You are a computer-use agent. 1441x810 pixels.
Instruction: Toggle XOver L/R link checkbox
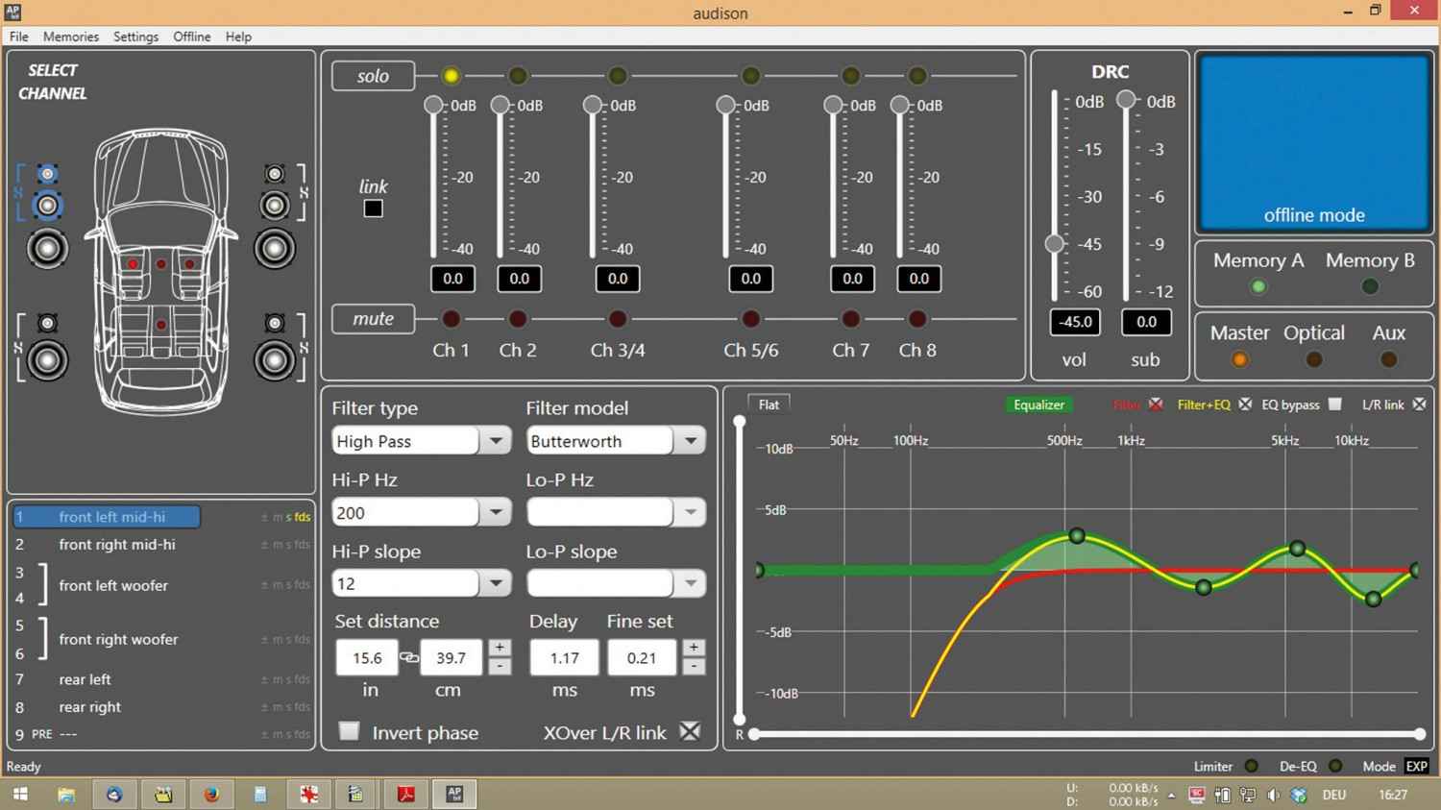pyautogui.click(x=690, y=731)
